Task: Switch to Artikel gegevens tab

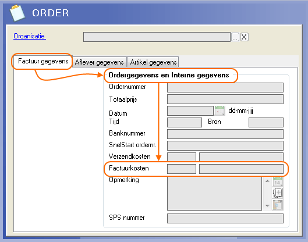Action: pyautogui.click(x=153, y=62)
